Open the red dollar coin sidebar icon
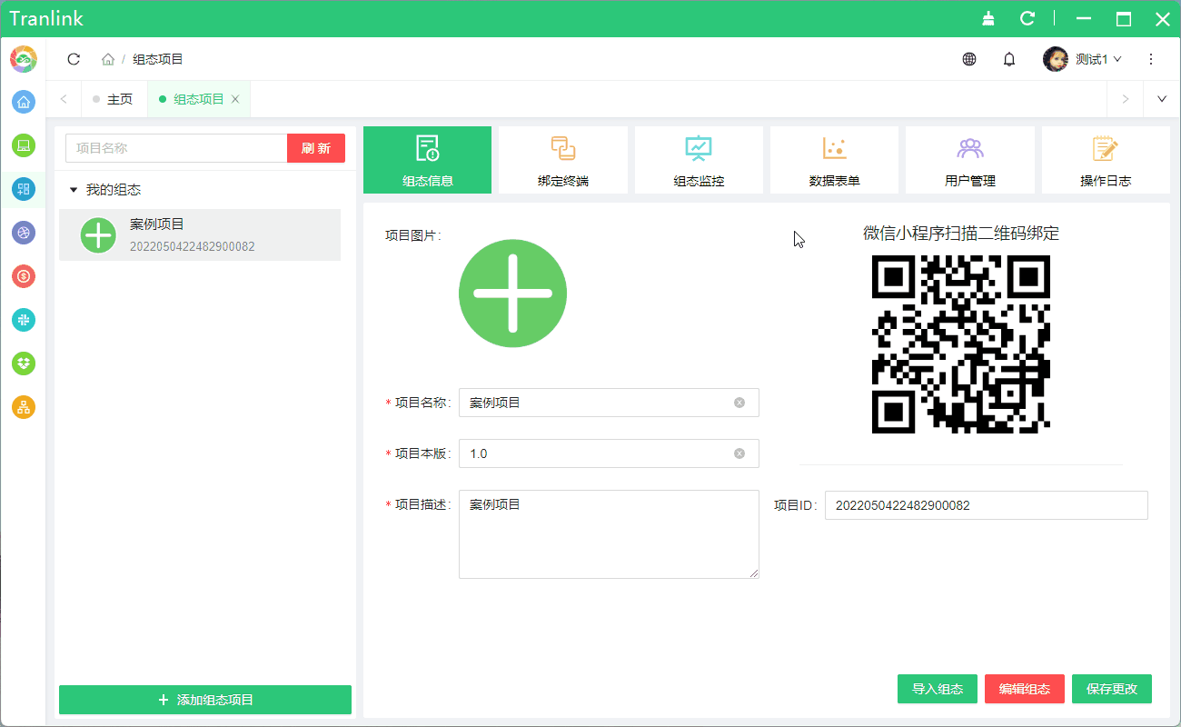This screenshot has width=1181, height=727. 24,276
